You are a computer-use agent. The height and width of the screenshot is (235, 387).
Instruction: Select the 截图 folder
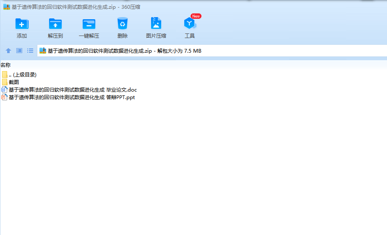10,82
